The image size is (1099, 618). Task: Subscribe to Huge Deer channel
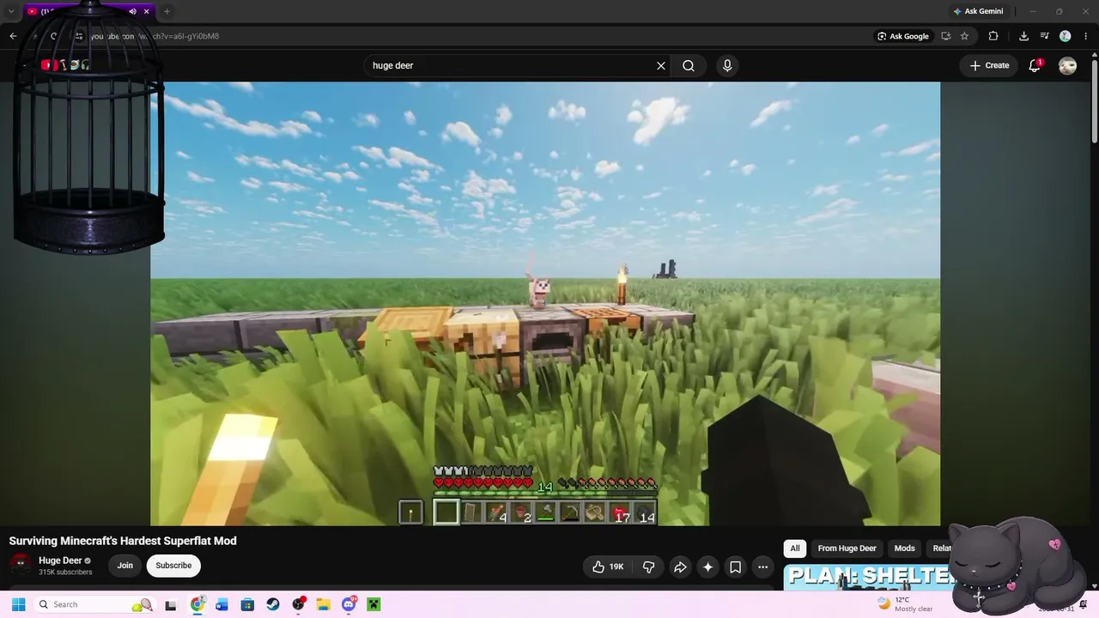click(173, 566)
